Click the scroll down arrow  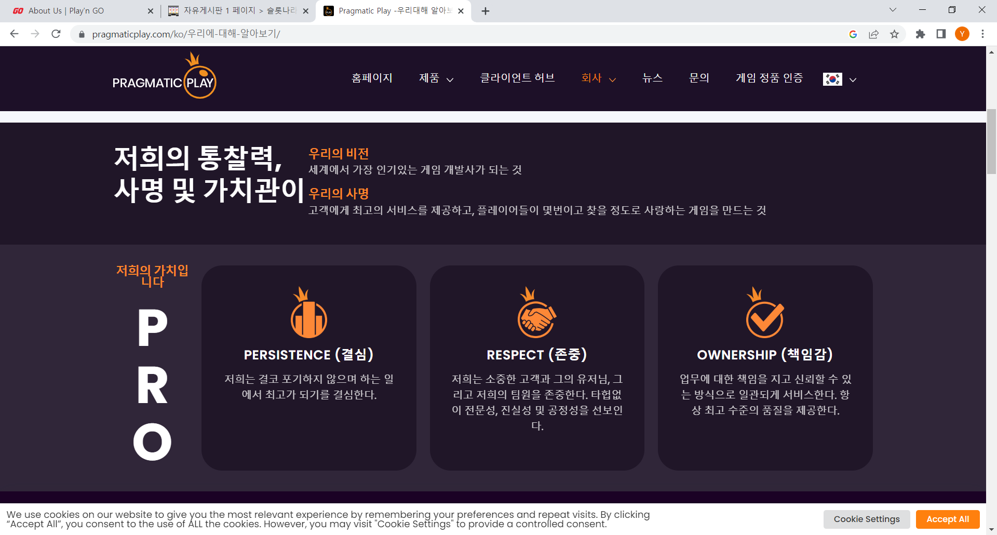(x=991, y=530)
